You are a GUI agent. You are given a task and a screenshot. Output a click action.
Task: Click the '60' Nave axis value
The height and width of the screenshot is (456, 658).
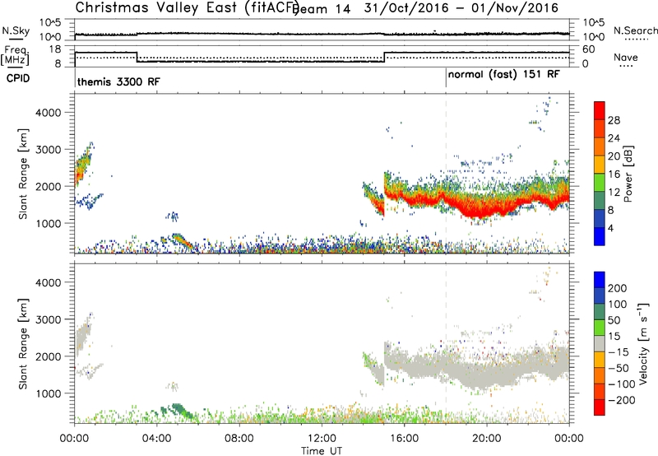point(589,49)
